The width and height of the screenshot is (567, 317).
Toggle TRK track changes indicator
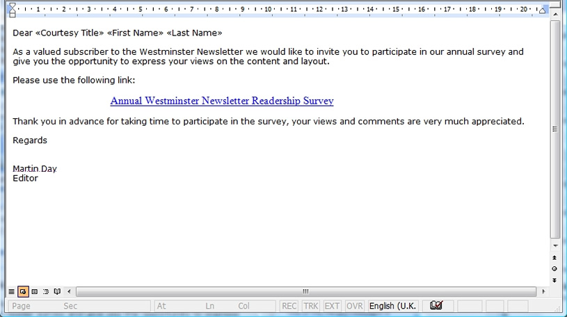pyautogui.click(x=310, y=306)
